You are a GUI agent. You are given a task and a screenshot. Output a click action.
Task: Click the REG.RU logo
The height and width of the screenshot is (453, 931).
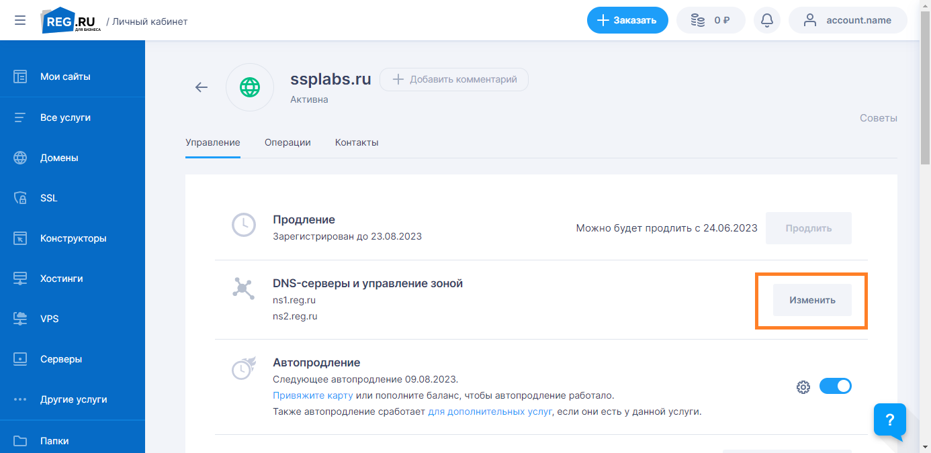point(72,21)
